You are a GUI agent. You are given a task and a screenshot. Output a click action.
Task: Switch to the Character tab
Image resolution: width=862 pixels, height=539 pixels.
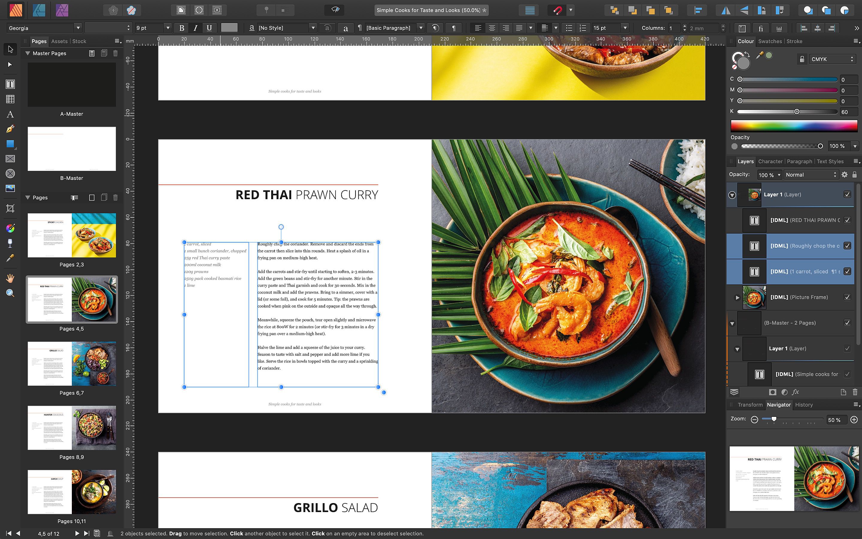[770, 161]
